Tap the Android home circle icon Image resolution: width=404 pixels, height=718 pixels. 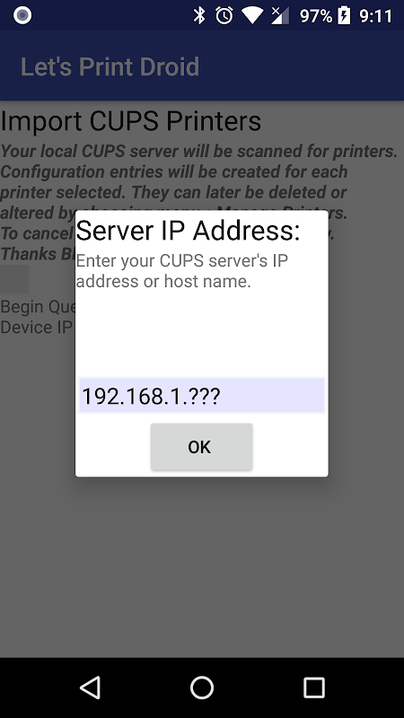pos(202,687)
